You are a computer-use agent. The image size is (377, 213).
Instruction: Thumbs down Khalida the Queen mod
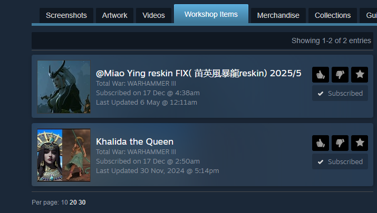coord(340,143)
